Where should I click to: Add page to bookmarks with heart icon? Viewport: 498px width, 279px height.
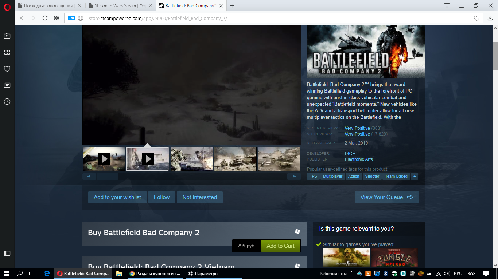pyautogui.click(x=476, y=18)
